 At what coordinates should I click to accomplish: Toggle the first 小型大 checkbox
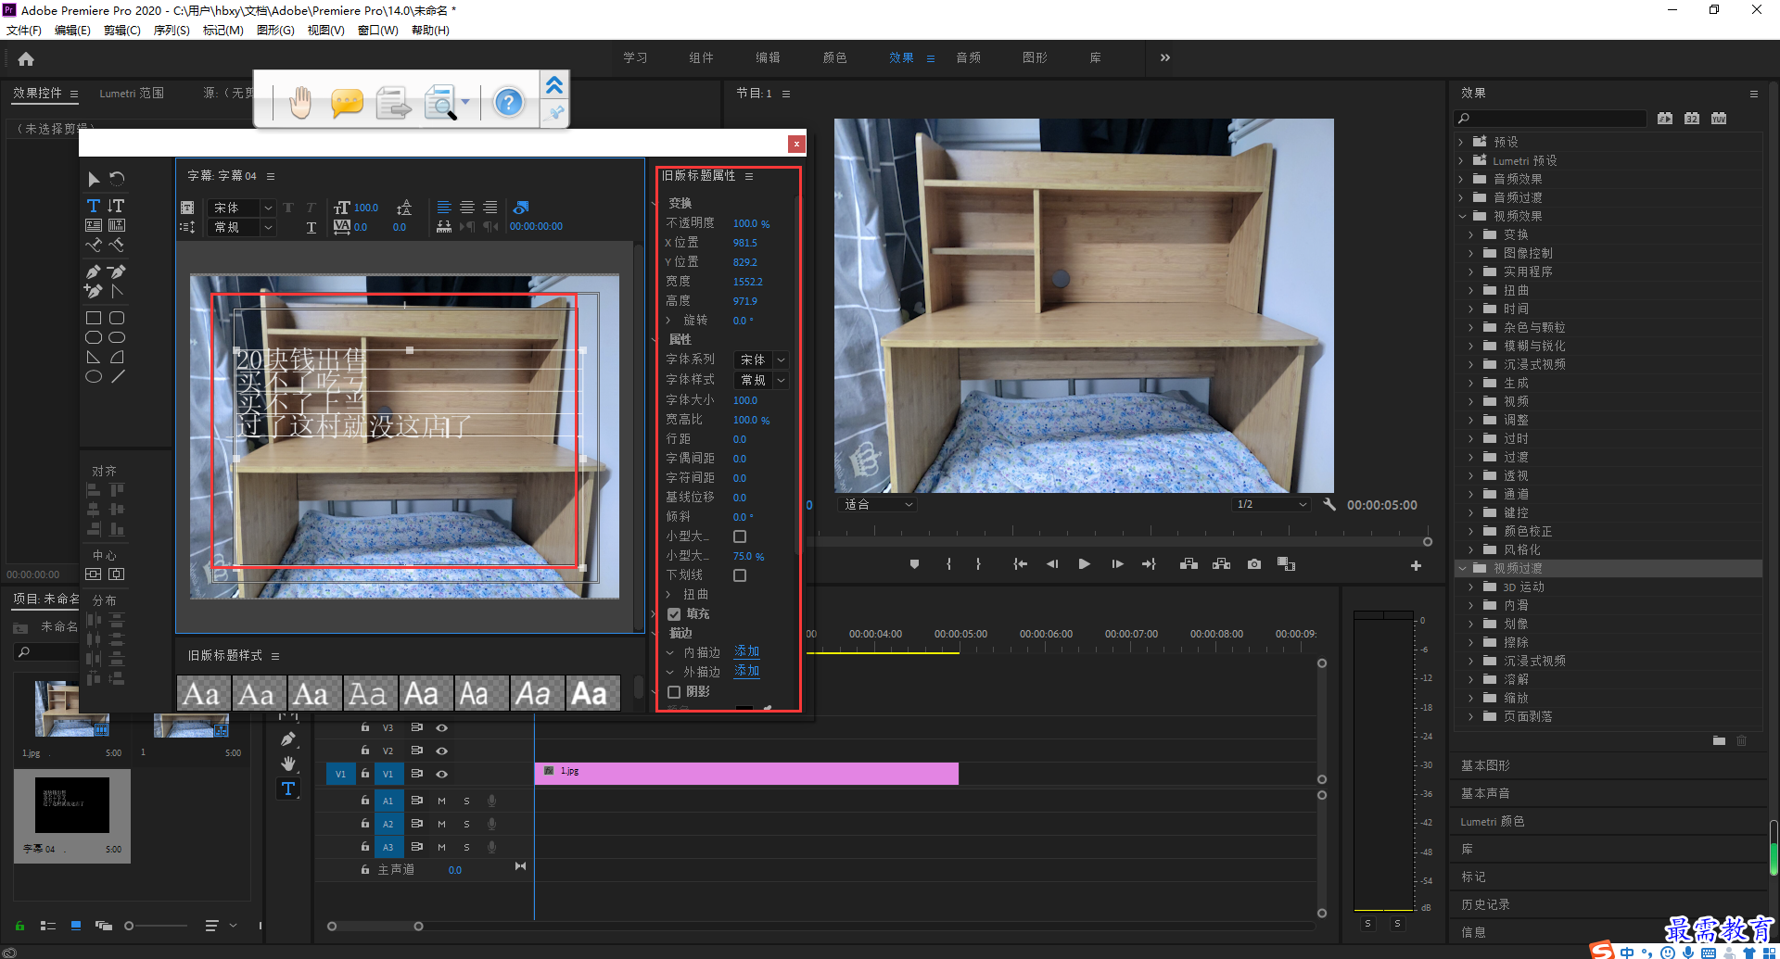point(740,536)
